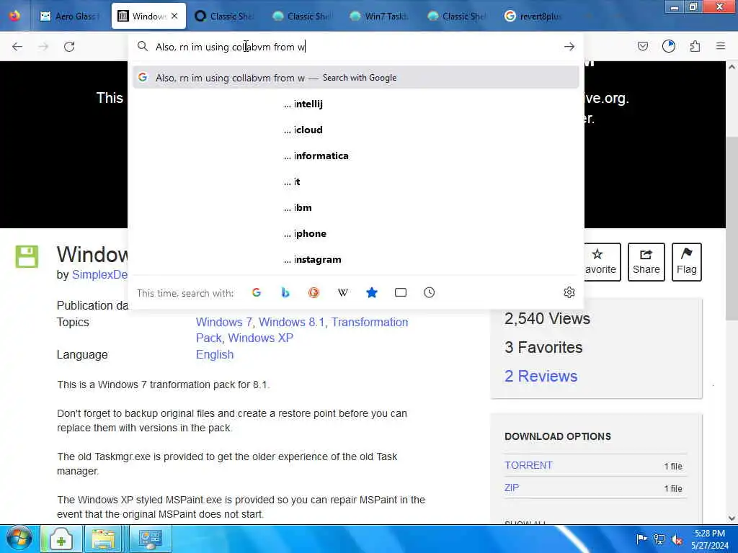This screenshot has height=553, width=738.
Task: Click the Go arrow in address bar
Action: click(x=569, y=47)
